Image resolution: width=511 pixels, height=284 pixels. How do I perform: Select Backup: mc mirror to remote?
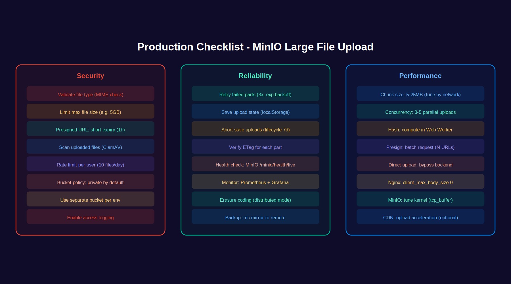click(255, 217)
